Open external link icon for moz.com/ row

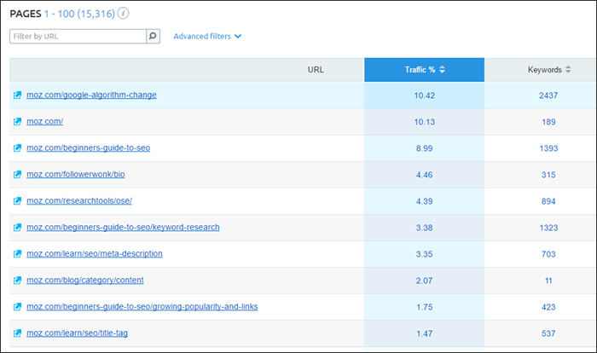(17, 121)
